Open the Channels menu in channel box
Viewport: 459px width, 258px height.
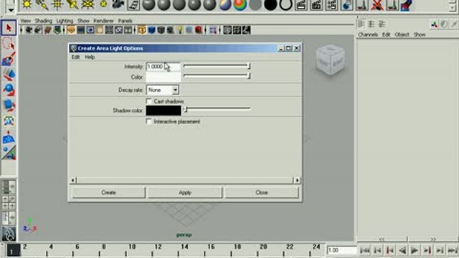pos(368,34)
